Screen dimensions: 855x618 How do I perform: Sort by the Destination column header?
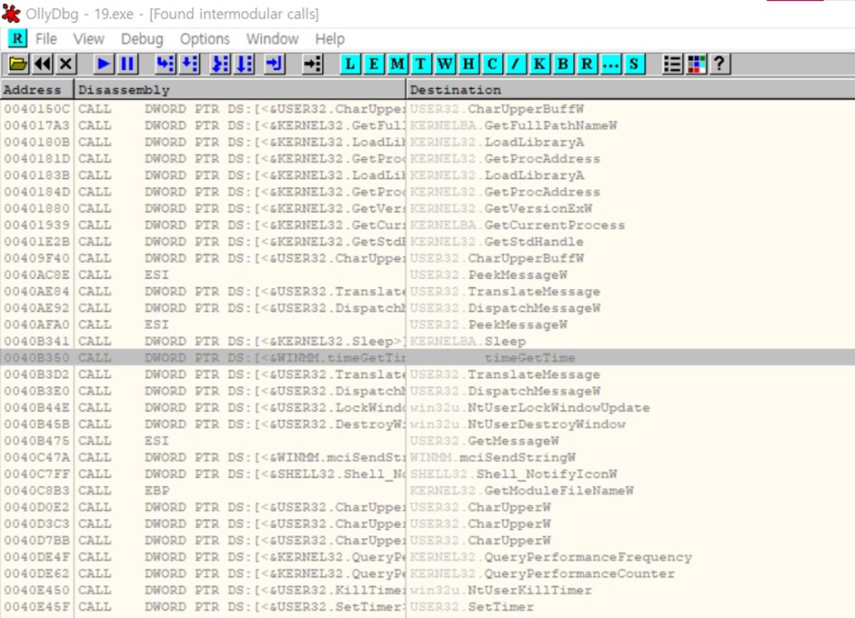[631, 89]
